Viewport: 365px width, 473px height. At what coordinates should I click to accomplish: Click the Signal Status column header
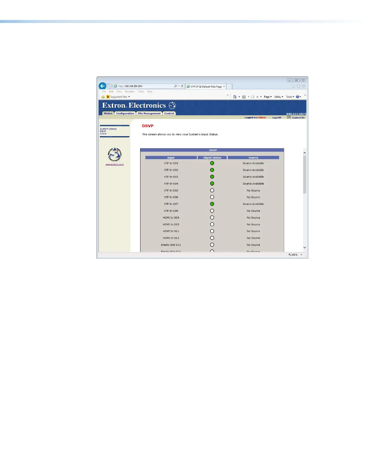click(212, 158)
